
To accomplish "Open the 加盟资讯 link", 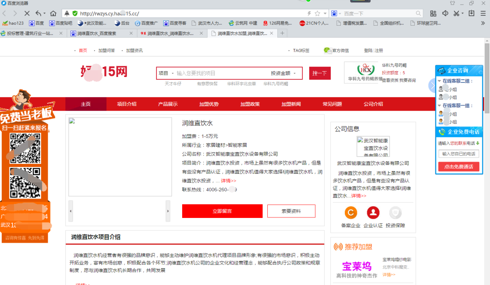I will (x=134, y=50).
